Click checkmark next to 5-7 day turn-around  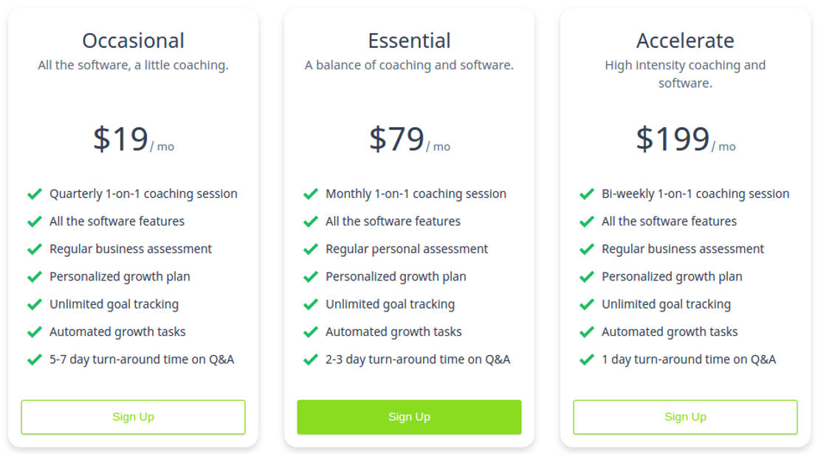35,360
